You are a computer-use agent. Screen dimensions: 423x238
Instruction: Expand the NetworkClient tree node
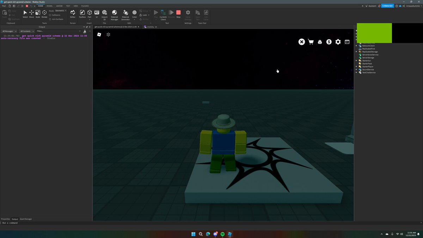[356, 46]
